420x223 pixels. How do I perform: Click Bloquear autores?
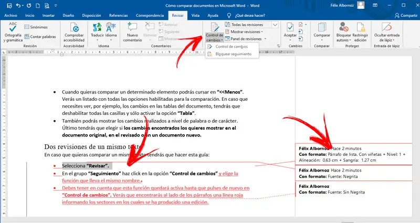[x=344, y=32]
